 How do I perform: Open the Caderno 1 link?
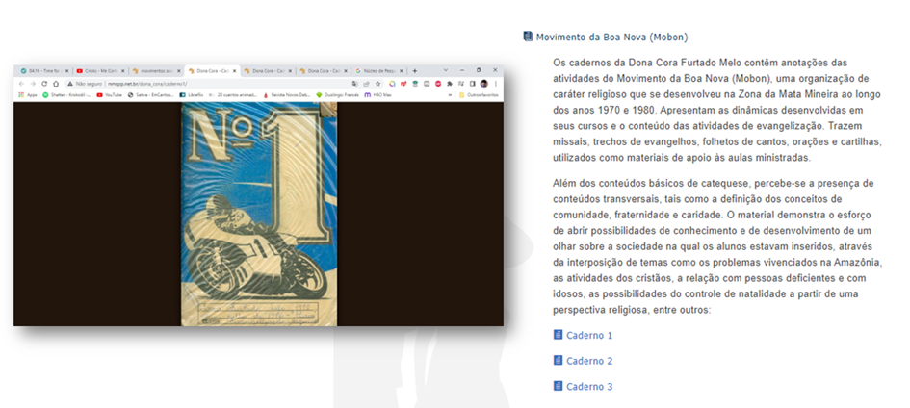click(x=589, y=335)
